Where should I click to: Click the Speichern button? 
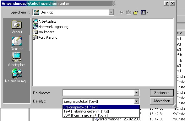click(162, 93)
